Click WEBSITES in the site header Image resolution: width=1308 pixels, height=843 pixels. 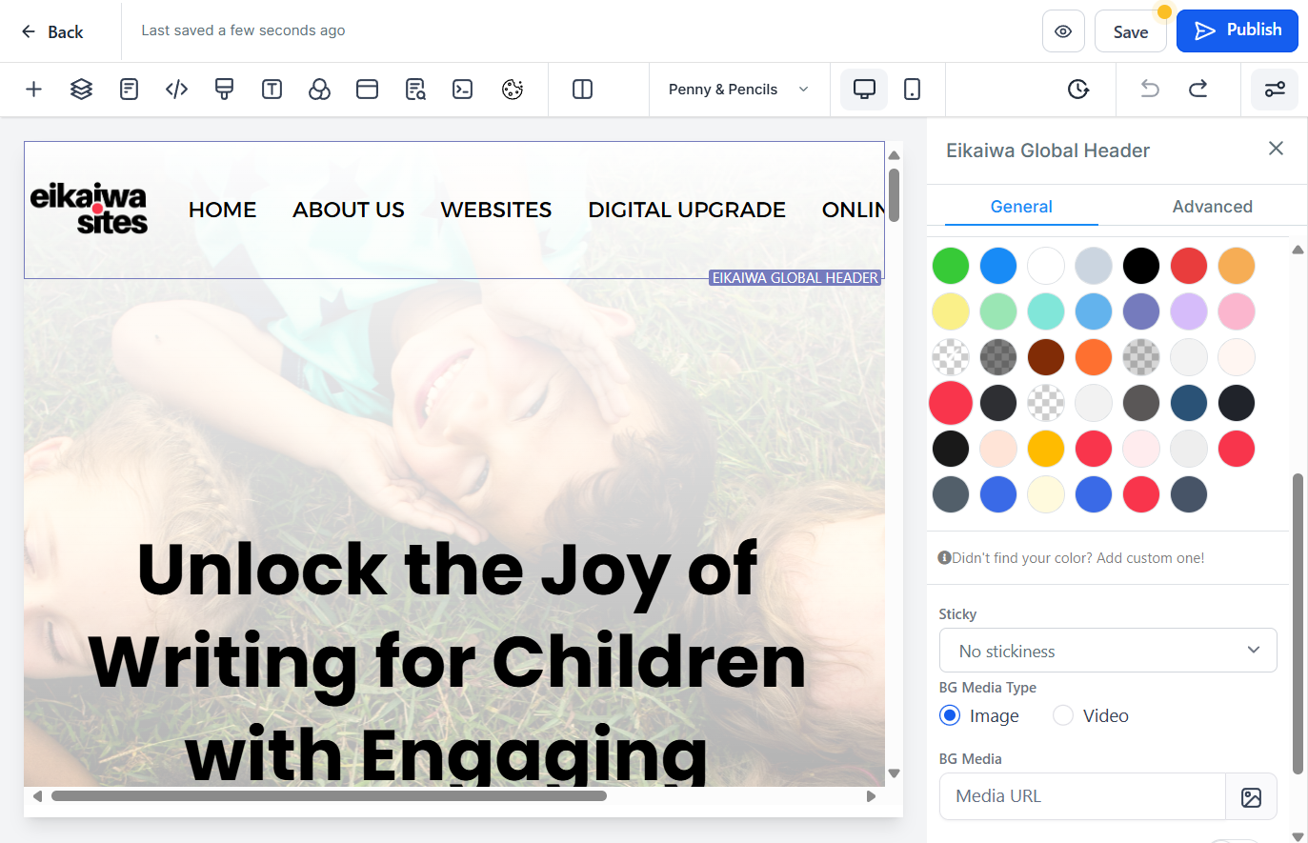(x=496, y=210)
